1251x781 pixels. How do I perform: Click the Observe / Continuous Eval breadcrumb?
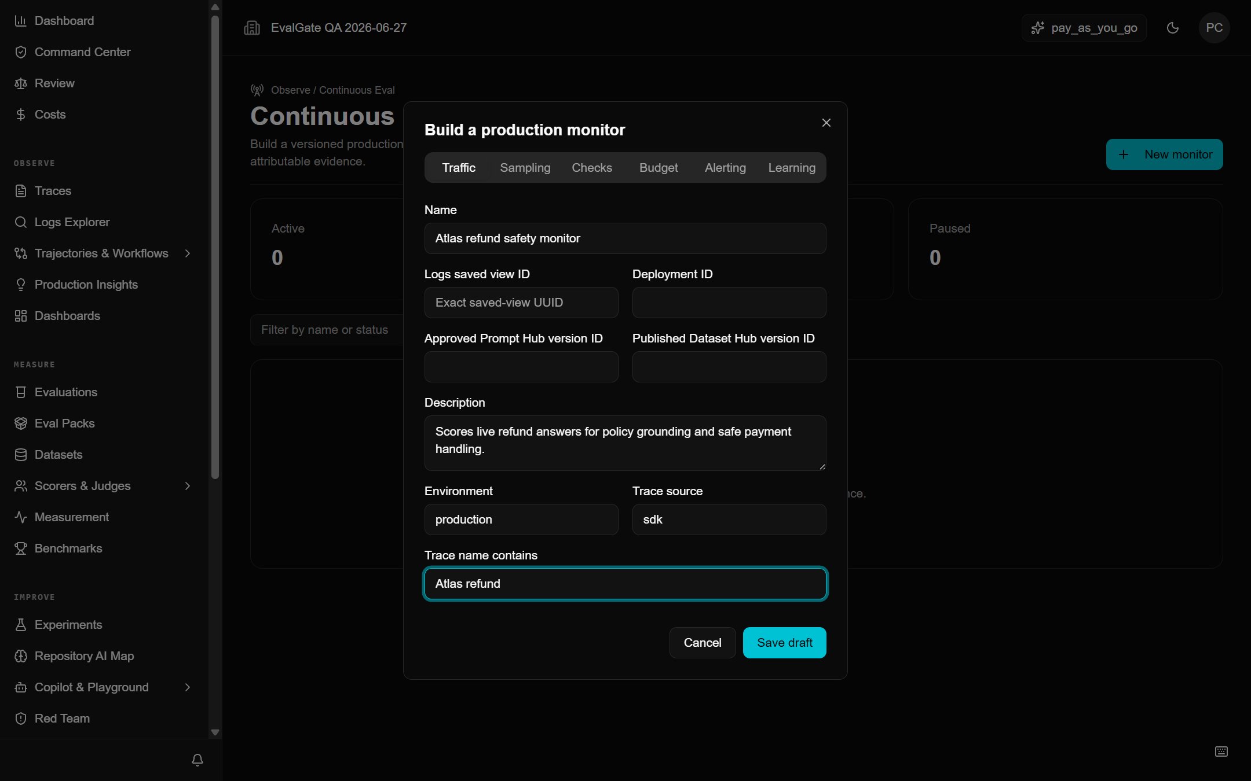click(333, 90)
